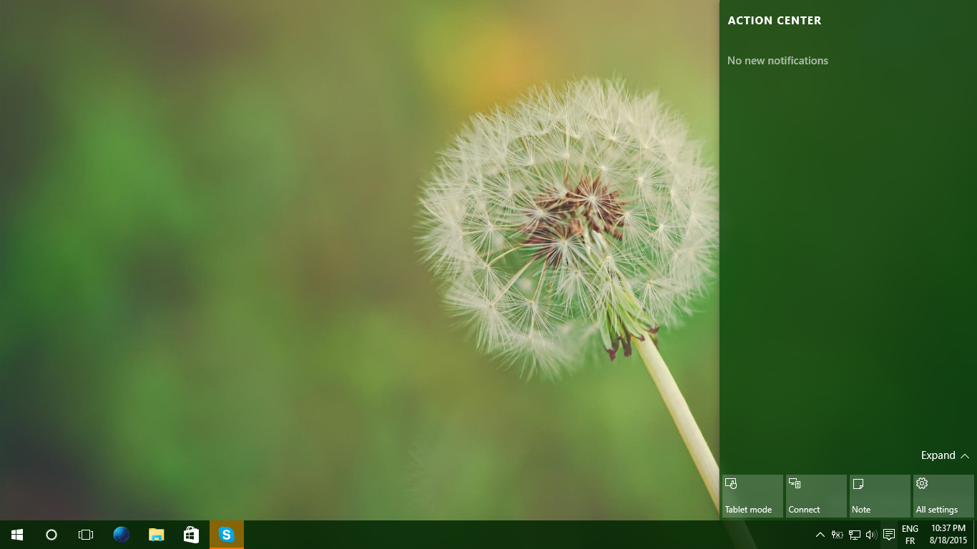Open the Connect quick action tile
This screenshot has height=549, width=977.
(x=816, y=496)
